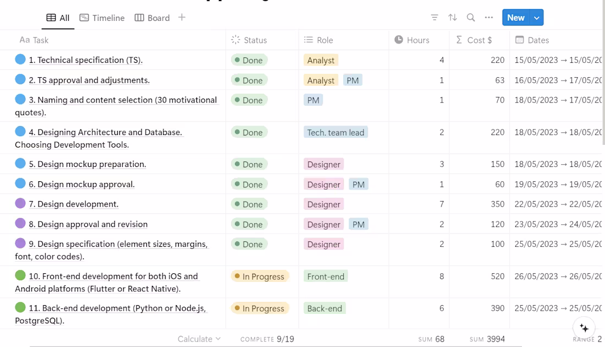Click the Tech. team lead role tag

(x=335, y=132)
